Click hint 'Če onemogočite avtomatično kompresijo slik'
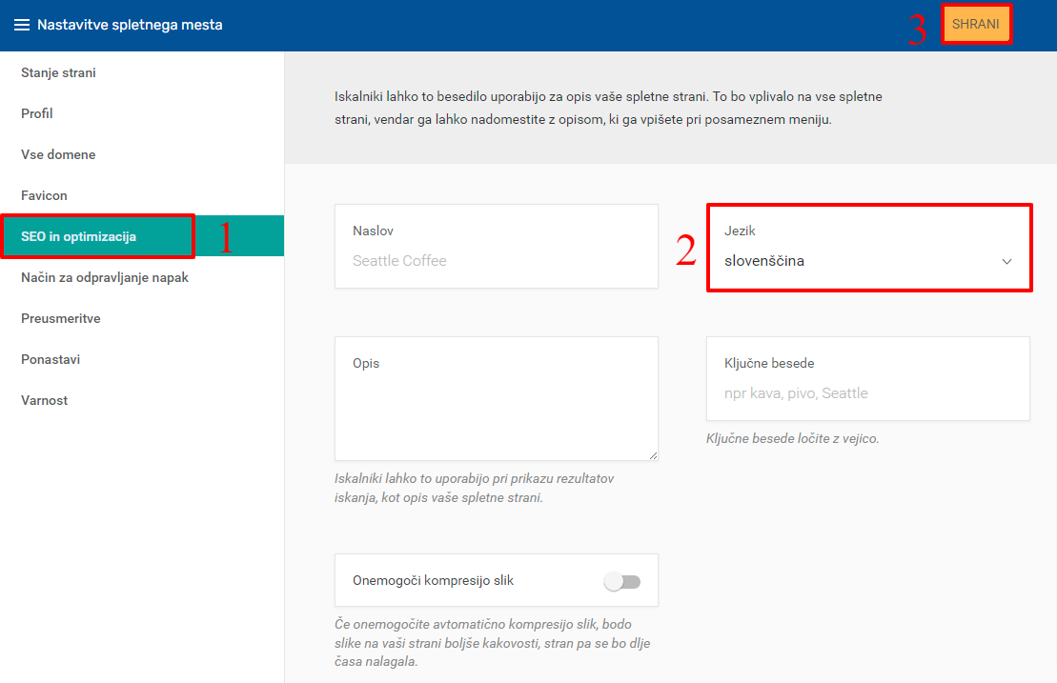Image resolution: width=1057 pixels, height=683 pixels. 465,624
